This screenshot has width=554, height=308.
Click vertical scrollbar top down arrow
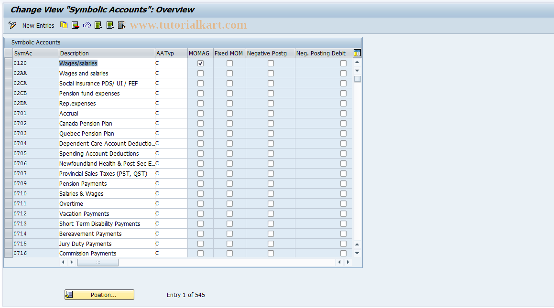[x=357, y=71]
